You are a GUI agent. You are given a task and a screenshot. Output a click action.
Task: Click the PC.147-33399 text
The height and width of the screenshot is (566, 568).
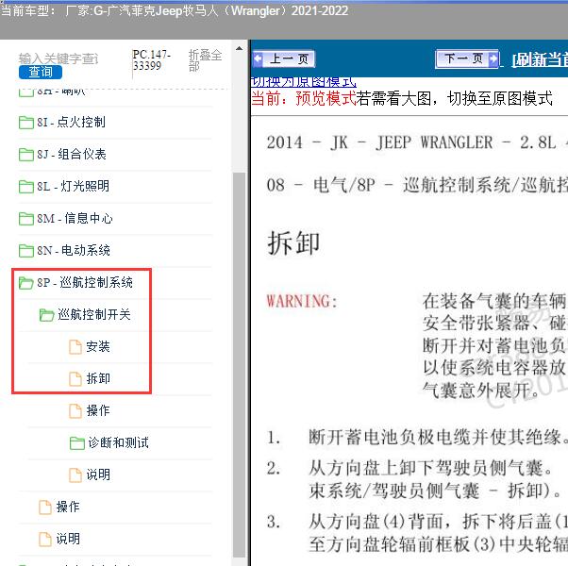[x=151, y=60]
